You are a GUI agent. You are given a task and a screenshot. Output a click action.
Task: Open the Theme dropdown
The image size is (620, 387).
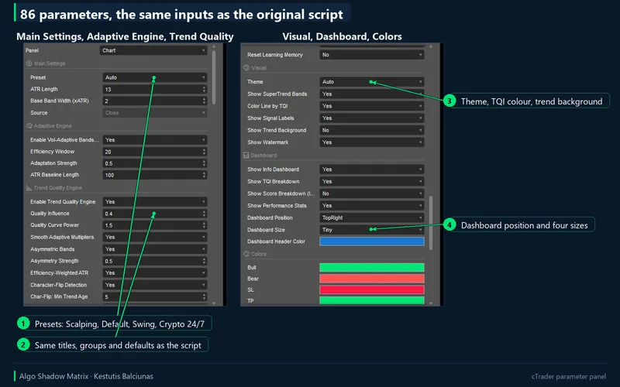pos(372,82)
